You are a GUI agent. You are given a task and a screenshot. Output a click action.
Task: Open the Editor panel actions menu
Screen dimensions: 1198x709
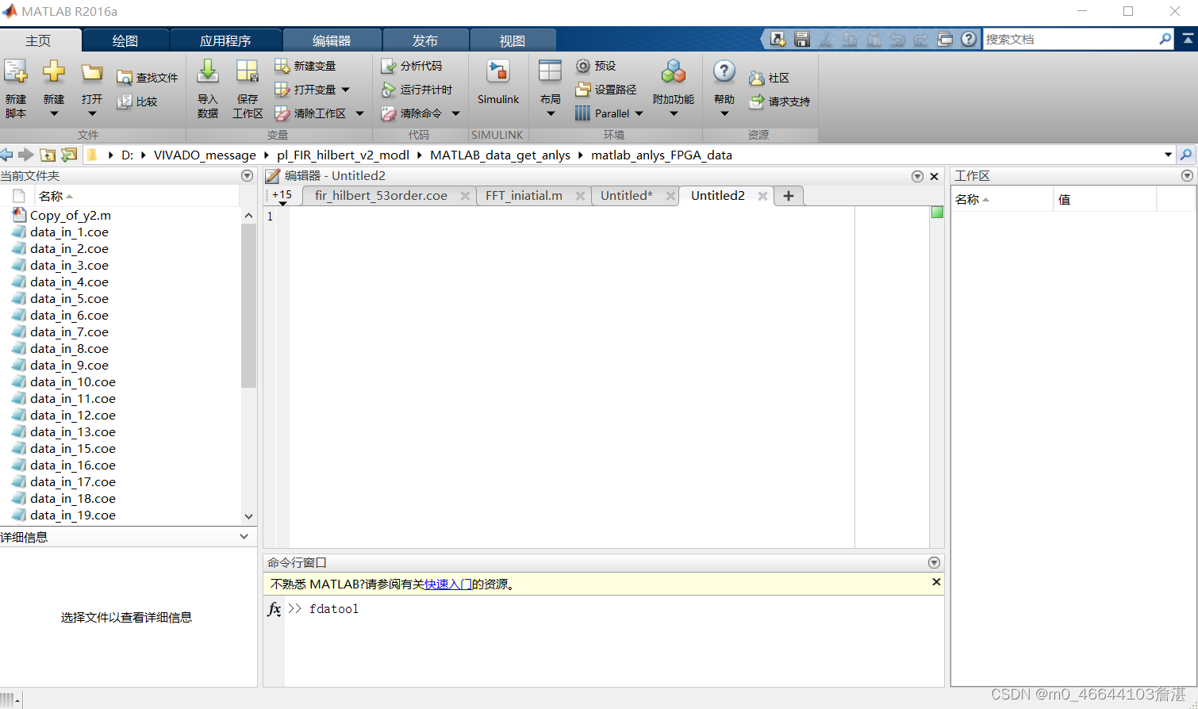(x=917, y=176)
